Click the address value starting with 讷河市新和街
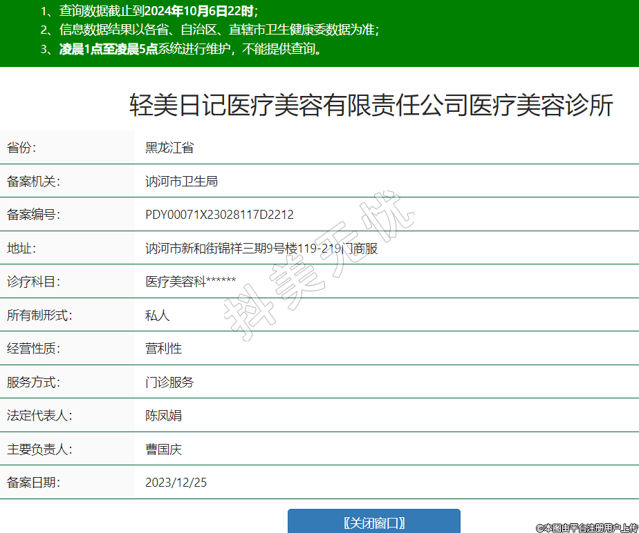The height and width of the screenshot is (533, 639). [x=261, y=248]
